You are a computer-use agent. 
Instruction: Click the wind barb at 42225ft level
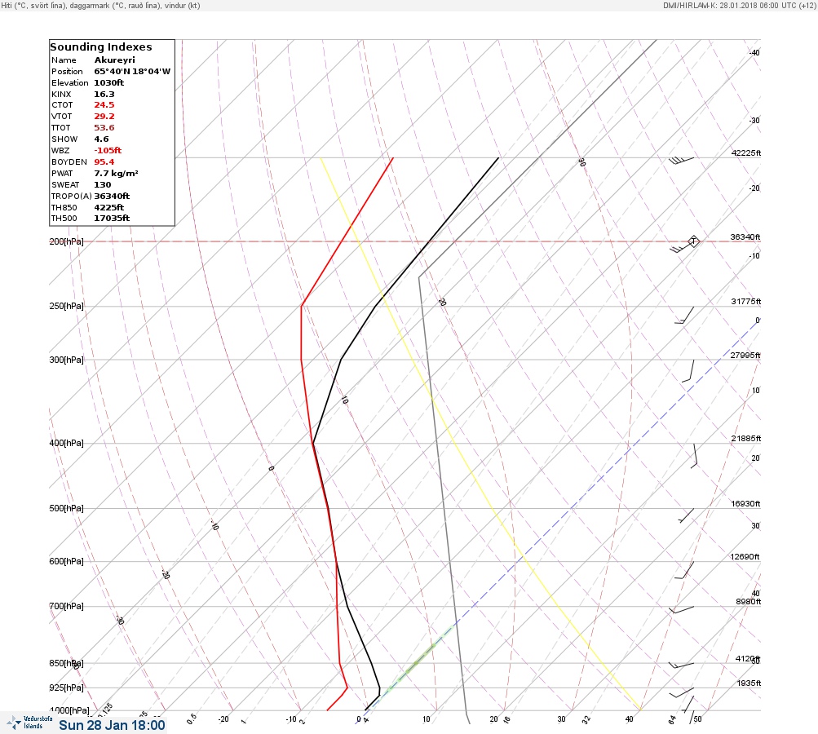pyautogui.click(x=681, y=160)
